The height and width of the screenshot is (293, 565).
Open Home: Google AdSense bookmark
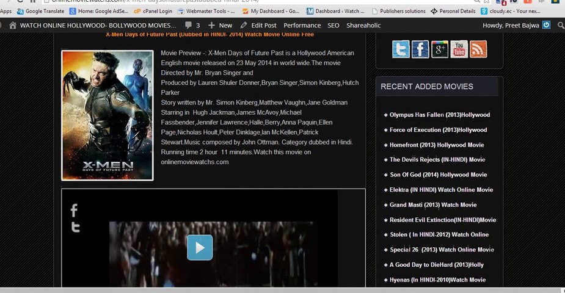tap(99, 11)
